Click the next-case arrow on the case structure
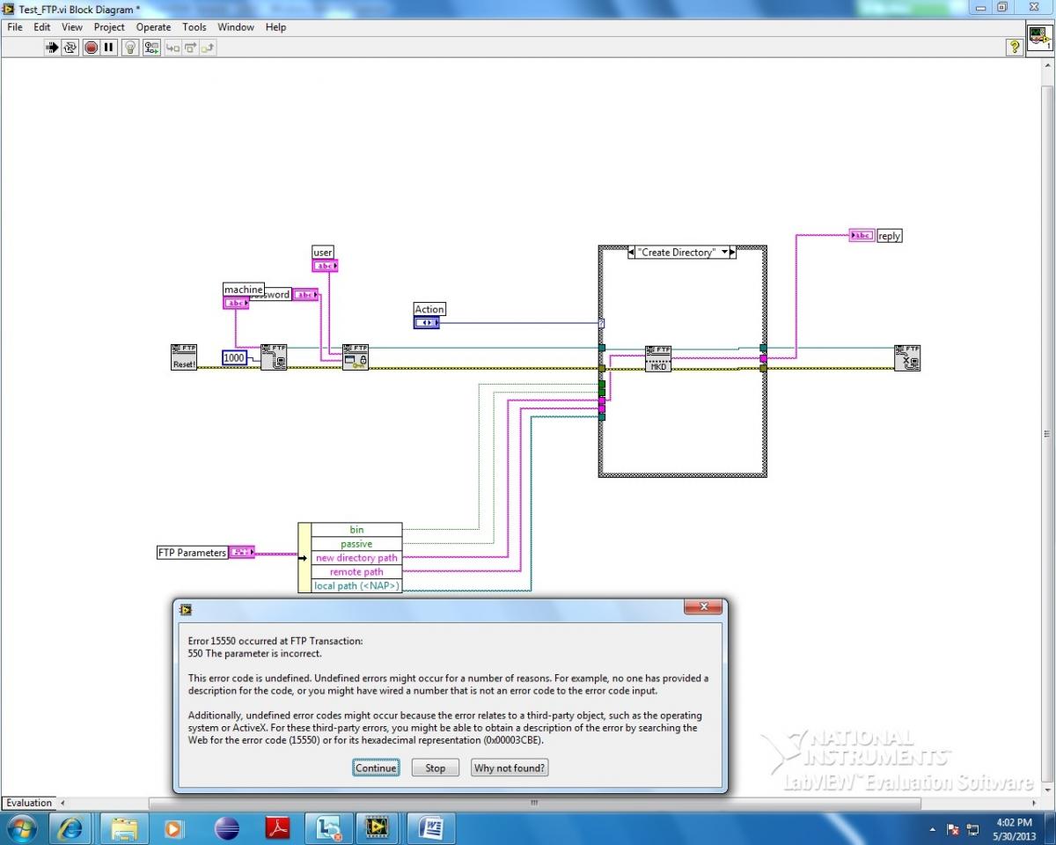Viewport: 1056px width, 845px height. tap(731, 252)
